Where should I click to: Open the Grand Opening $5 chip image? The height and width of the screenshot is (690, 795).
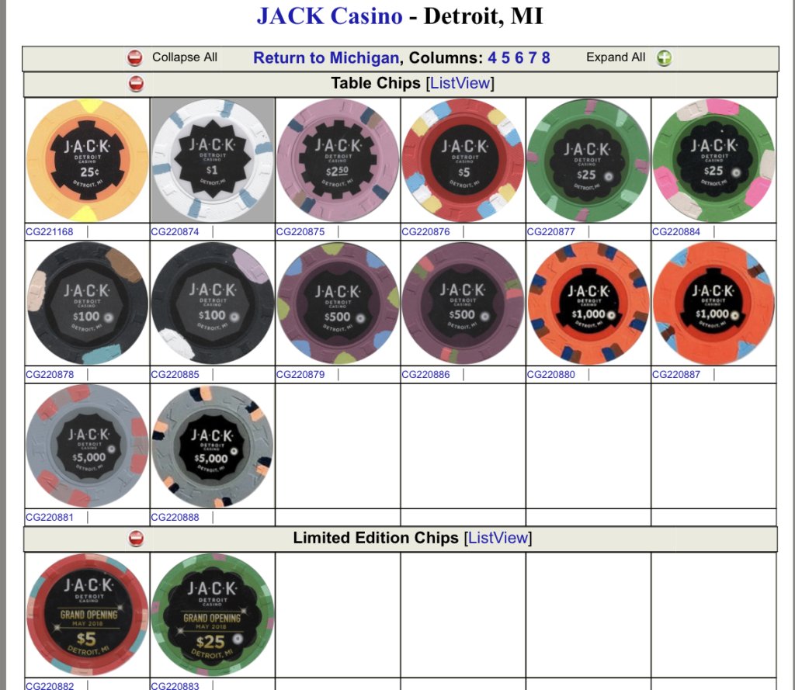coord(87,615)
